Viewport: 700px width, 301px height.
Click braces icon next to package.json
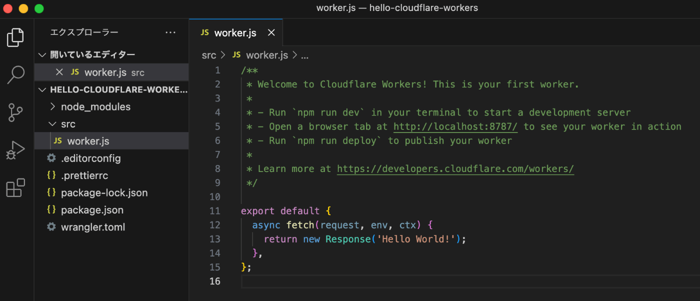(51, 209)
